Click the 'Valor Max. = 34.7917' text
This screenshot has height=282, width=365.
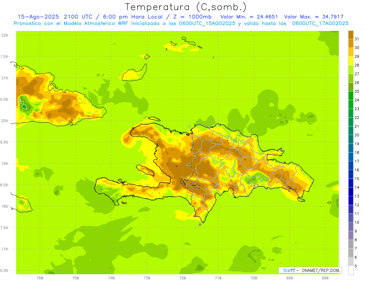tap(314, 17)
